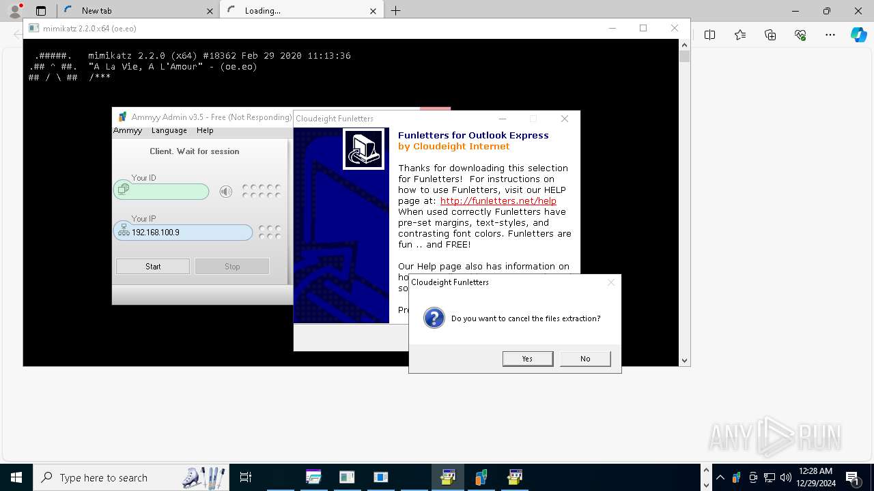Click the blue question mark dialog icon
Screen dimensions: 874x491
tap(434, 318)
